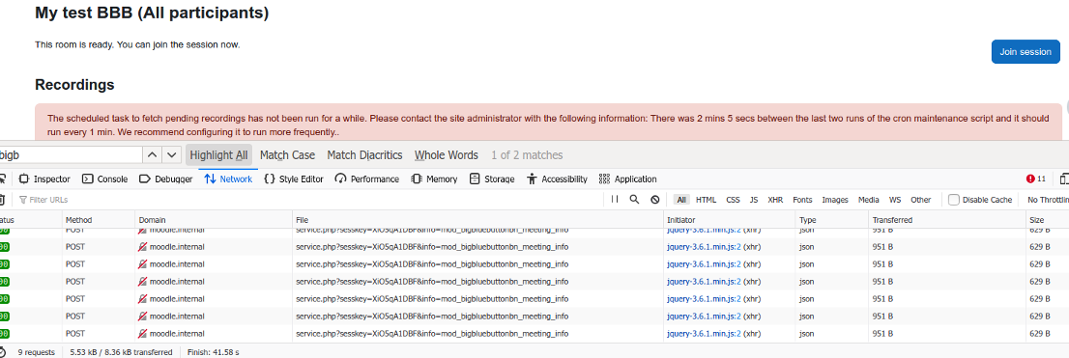1069x358 pixels.
Task: Click the "1 of 2 matches" text
Action: (527, 155)
